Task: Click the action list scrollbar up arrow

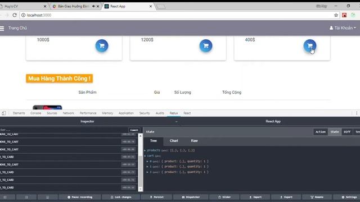Action: (140, 136)
